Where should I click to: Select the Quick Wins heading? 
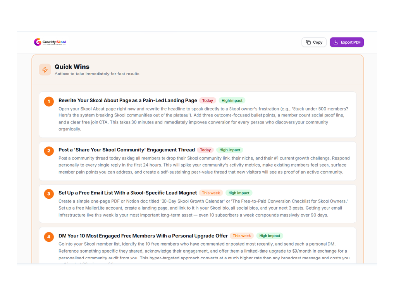click(x=72, y=67)
